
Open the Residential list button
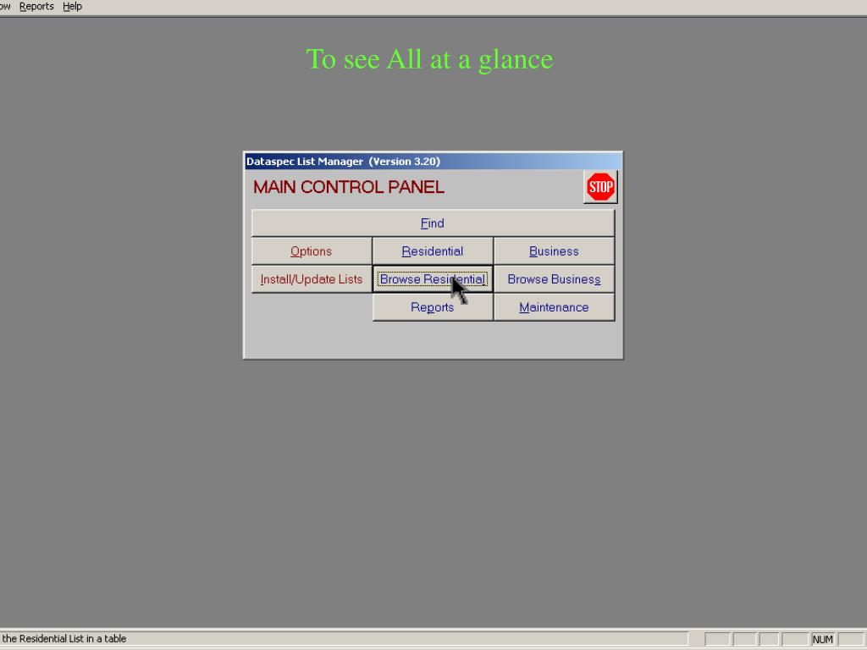click(x=433, y=251)
